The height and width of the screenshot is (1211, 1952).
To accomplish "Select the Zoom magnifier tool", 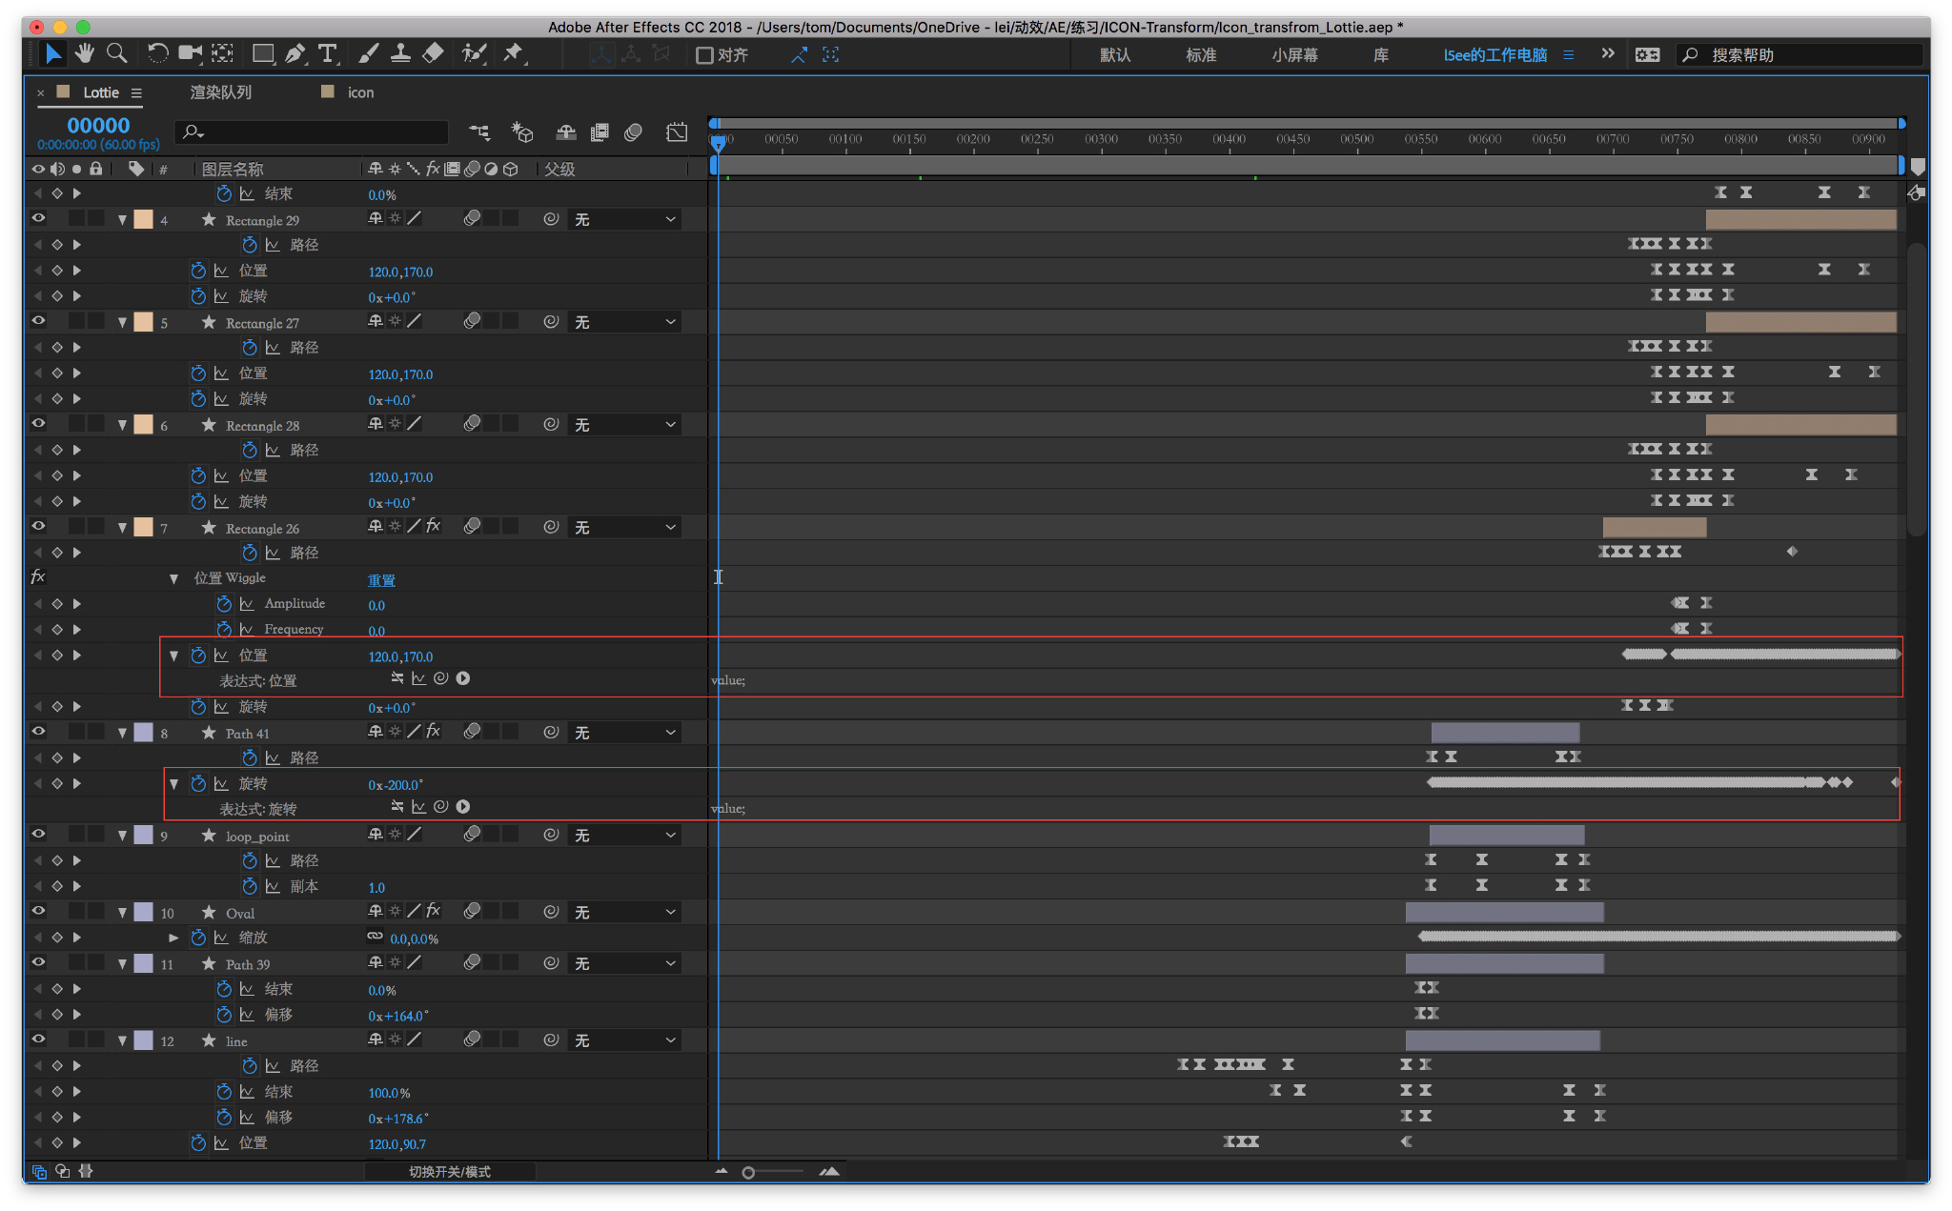I will [x=116, y=54].
